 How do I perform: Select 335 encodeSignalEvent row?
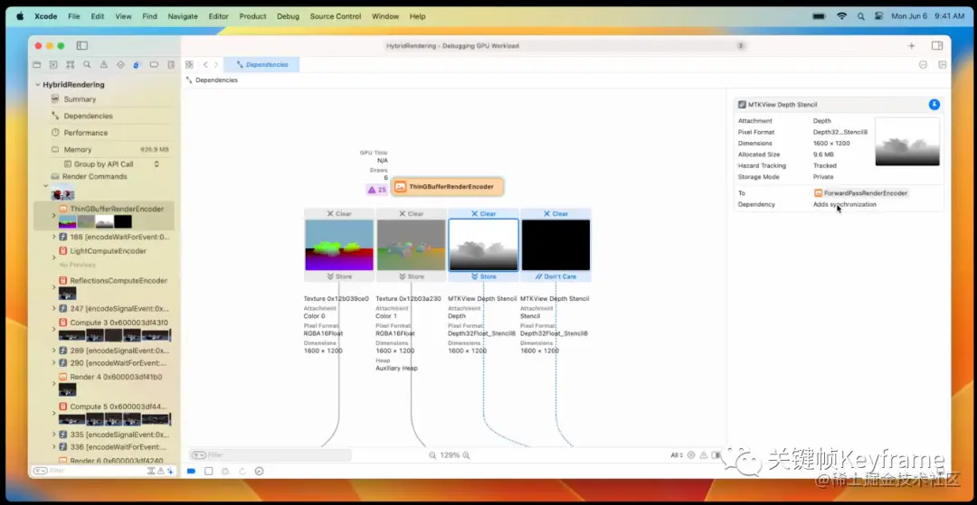(112, 435)
